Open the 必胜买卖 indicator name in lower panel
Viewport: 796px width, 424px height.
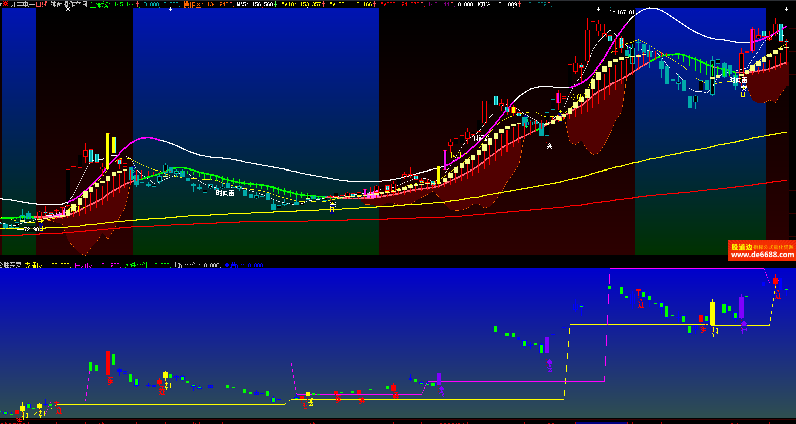coord(10,265)
